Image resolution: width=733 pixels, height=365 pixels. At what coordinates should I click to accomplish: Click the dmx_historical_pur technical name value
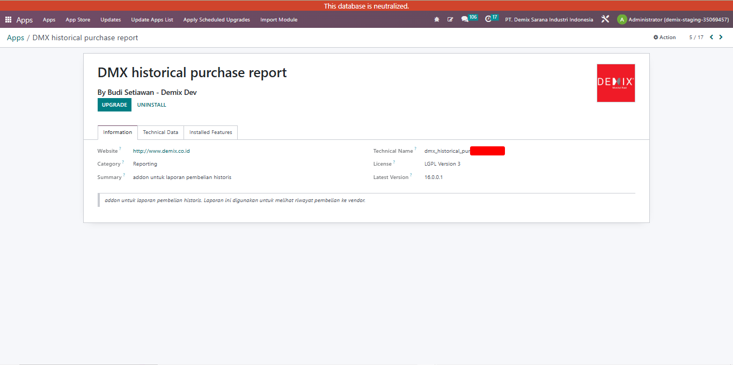447,151
